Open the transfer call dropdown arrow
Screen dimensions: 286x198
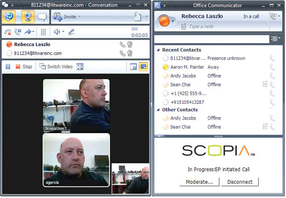(33, 32)
